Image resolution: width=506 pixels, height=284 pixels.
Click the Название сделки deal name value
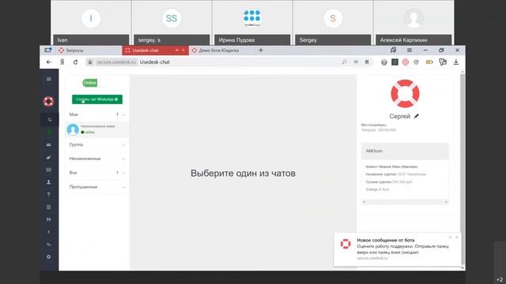[411, 174]
